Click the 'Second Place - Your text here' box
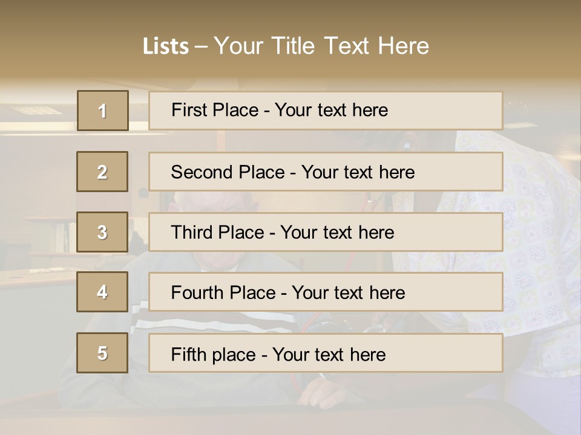Viewport: 581px width, 435px height. pos(326,172)
